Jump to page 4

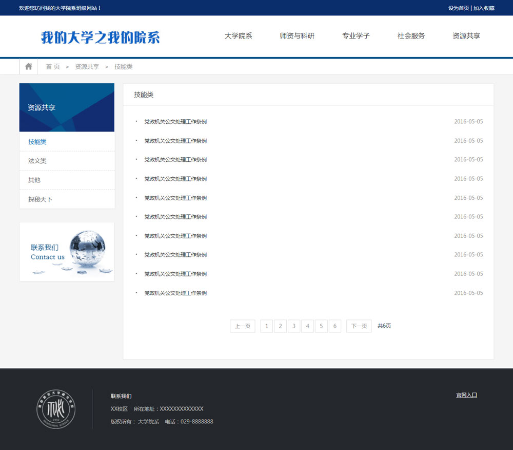[307, 326]
